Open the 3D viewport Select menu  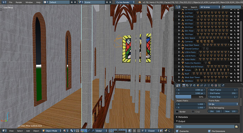[20, 131]
